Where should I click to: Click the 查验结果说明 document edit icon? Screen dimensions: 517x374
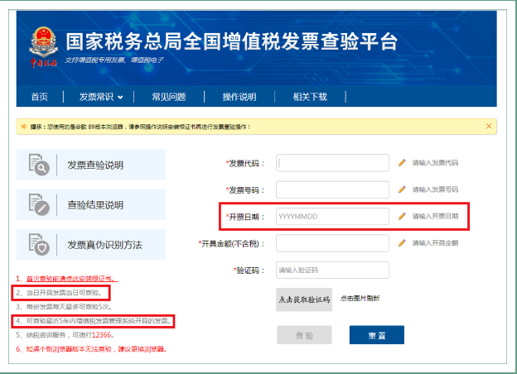pos(39,204)
